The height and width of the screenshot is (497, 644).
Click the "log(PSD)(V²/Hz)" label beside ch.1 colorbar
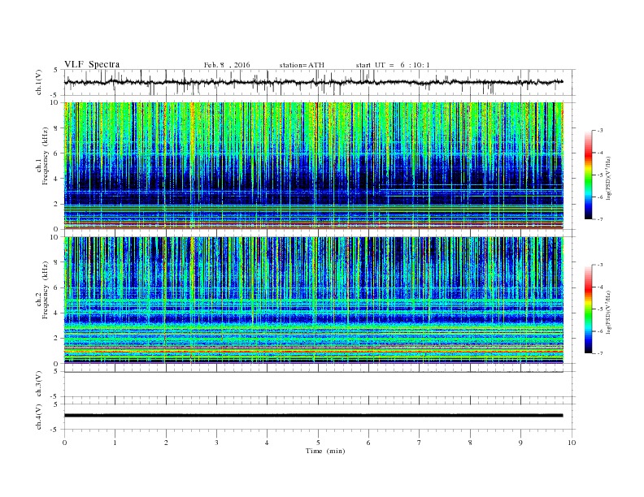[609, 178]
